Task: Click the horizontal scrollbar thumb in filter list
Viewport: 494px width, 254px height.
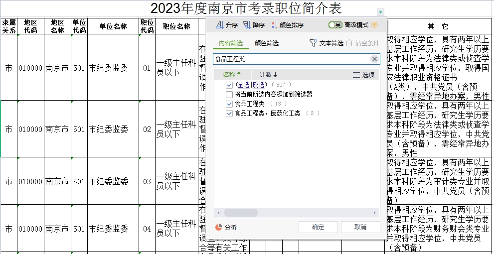Action: (241, 213)
